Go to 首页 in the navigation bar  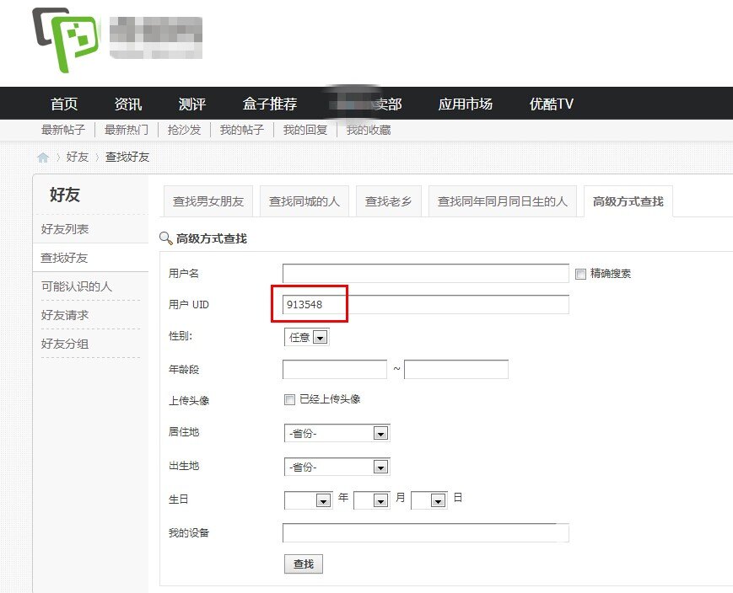[63, 103]
